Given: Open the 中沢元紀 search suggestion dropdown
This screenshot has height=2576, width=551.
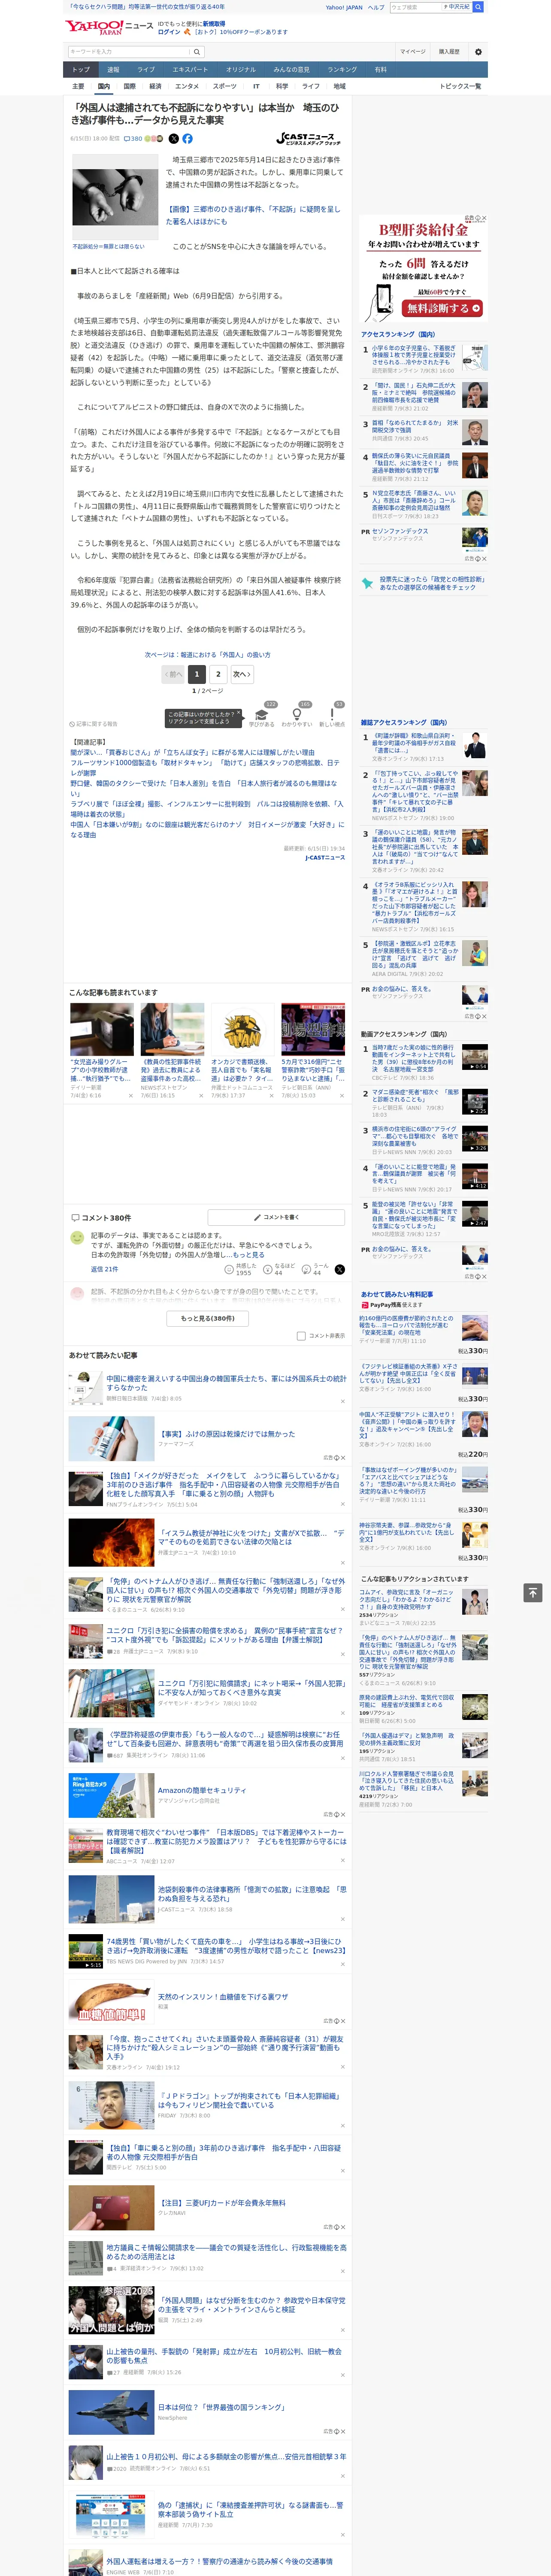Looking at the screenshot, I should (457, 7).
